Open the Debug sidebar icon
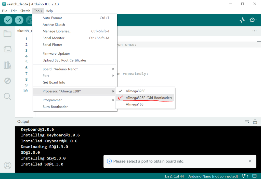Screen dimensions: 261x179 (x=7, y=81)
